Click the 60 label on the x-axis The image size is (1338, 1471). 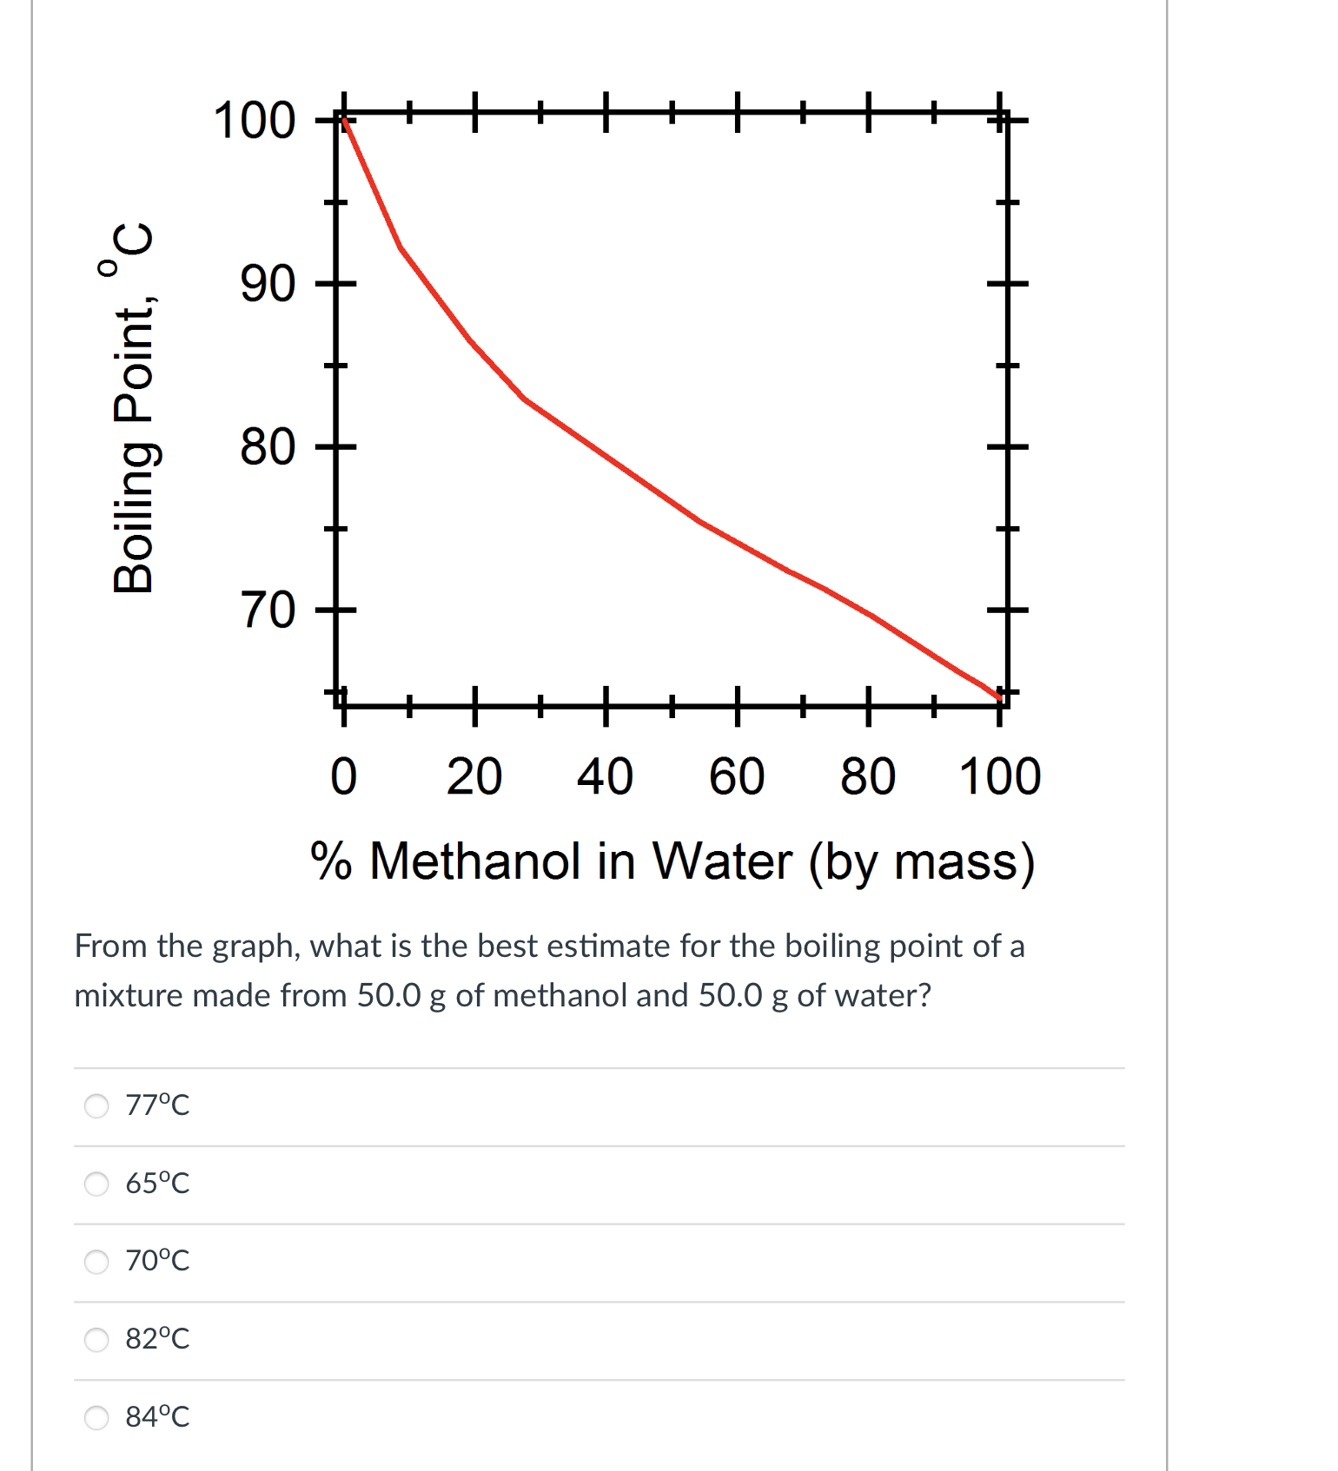pyautogui.click(x=739, y=775)
